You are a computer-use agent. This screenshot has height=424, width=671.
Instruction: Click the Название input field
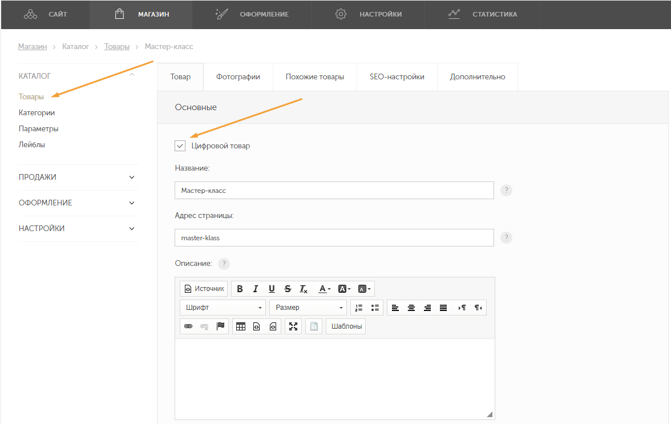[334, 191]
